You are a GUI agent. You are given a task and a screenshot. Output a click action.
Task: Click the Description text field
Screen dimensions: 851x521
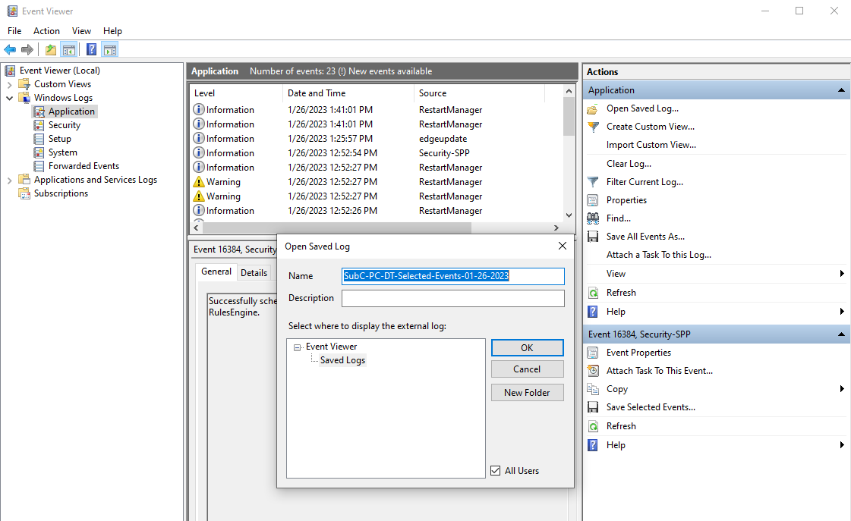pos(452,299)
